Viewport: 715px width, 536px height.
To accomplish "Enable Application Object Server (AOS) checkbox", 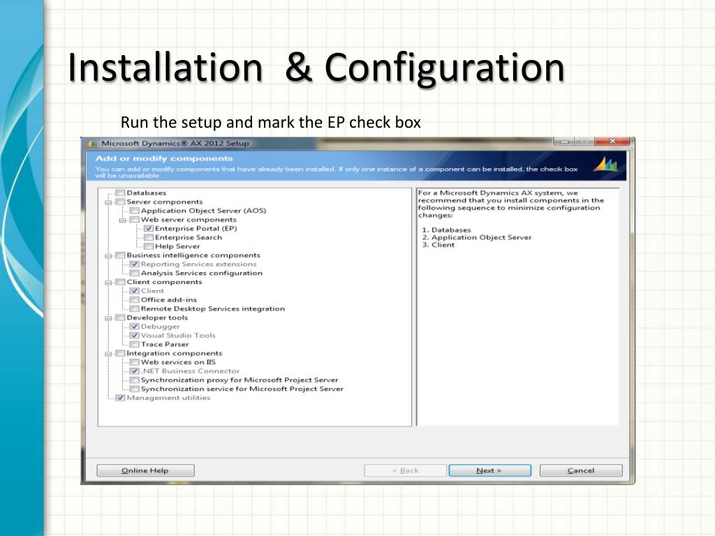I will [135, 211].
